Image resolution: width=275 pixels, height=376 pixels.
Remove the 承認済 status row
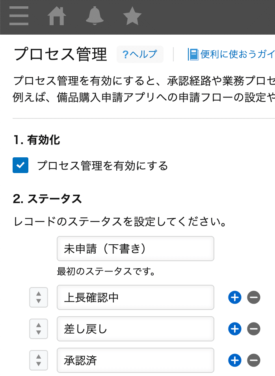click(x=254, y=360)
